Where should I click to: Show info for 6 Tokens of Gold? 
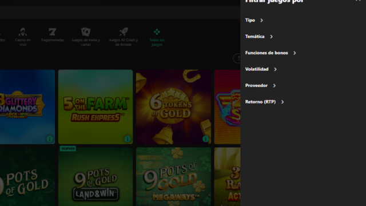coord(205,139)
